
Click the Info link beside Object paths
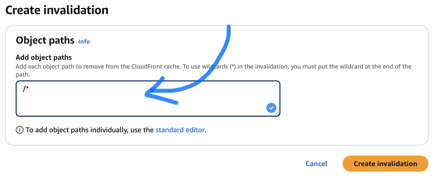(x=84, y=42)
